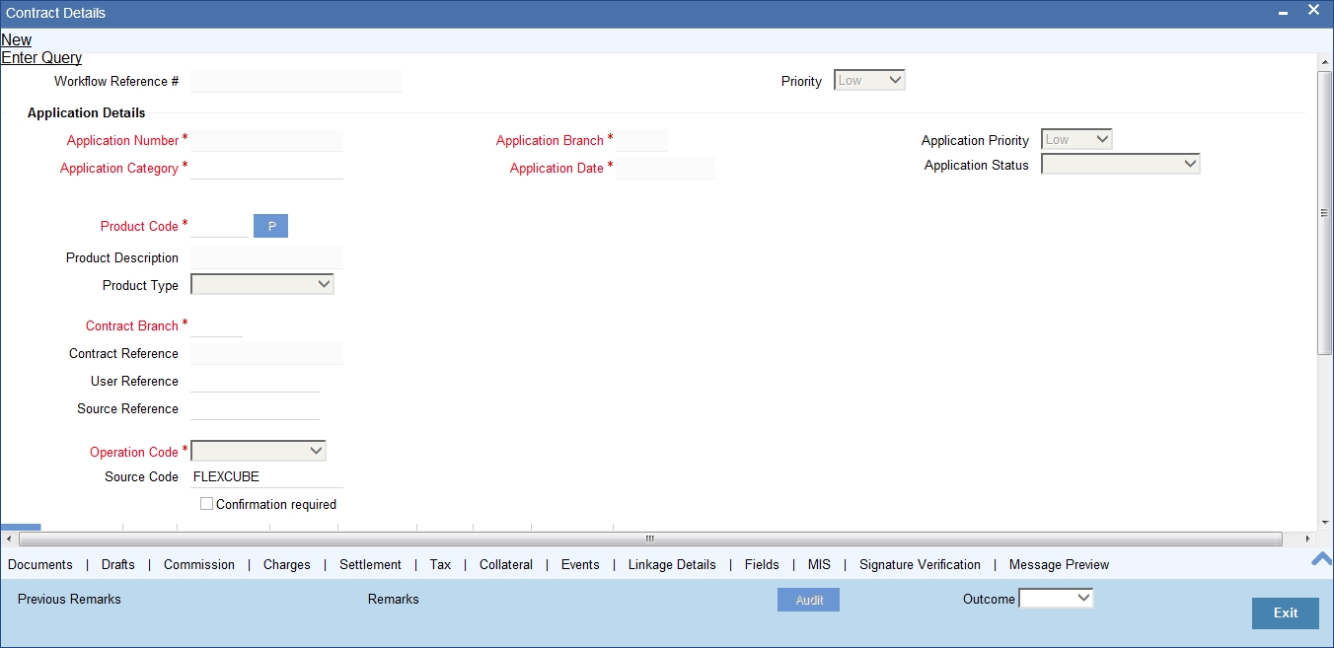Click the vertical scrollbar thumb

pos(1325,212)
